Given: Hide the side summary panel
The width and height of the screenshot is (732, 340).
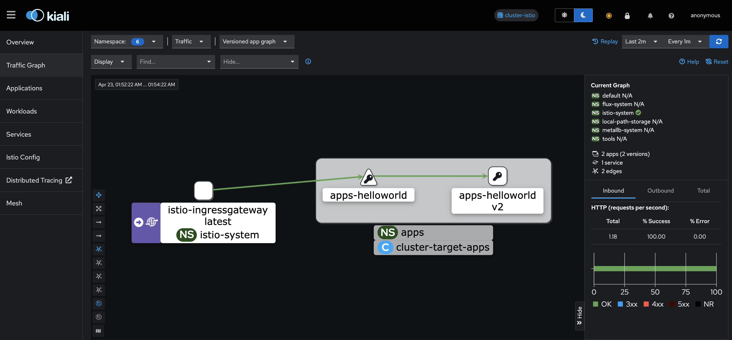Looking at the screenshot, I should coord(579,316).
